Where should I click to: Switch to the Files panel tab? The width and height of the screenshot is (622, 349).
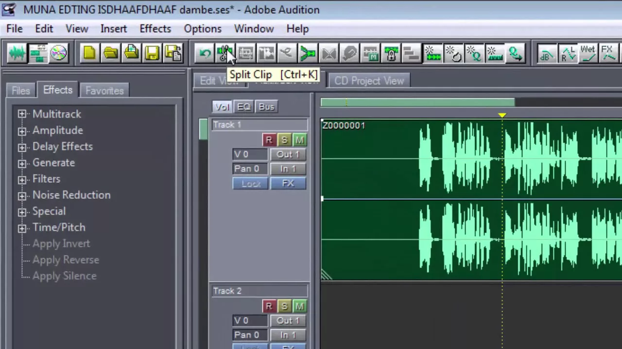point(21,91)
